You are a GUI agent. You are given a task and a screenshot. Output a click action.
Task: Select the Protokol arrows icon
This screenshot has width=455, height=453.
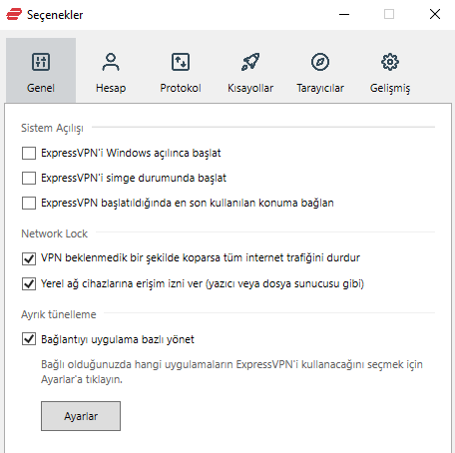pyautogui.click(x=181, y=62)
